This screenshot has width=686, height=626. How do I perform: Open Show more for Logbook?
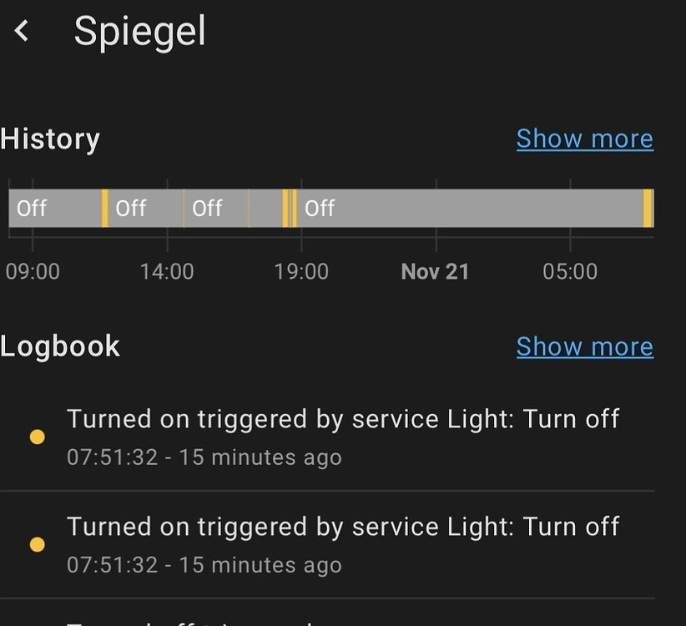click(x=584, y=346)
